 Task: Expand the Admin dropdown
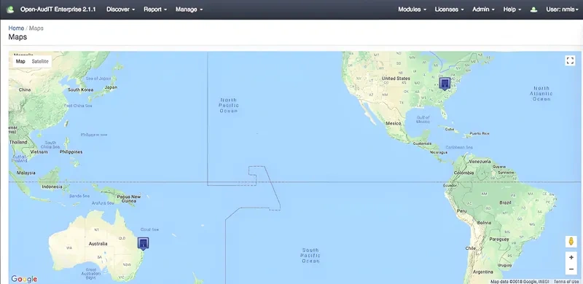[483, 9]
